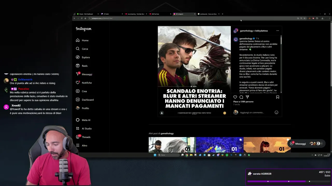Open Spotify from the taskbar
Viewport: 332px width, 186px height.
pos(227,155)
